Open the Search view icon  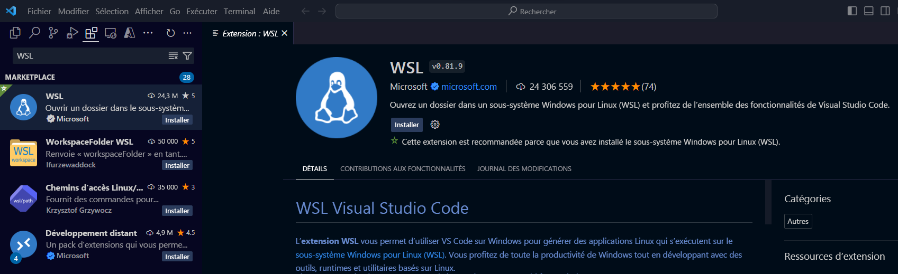(34, 33)
